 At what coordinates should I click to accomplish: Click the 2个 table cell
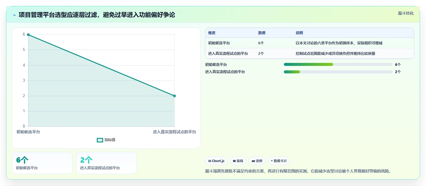pyautogui.click(x=261, y=54)
